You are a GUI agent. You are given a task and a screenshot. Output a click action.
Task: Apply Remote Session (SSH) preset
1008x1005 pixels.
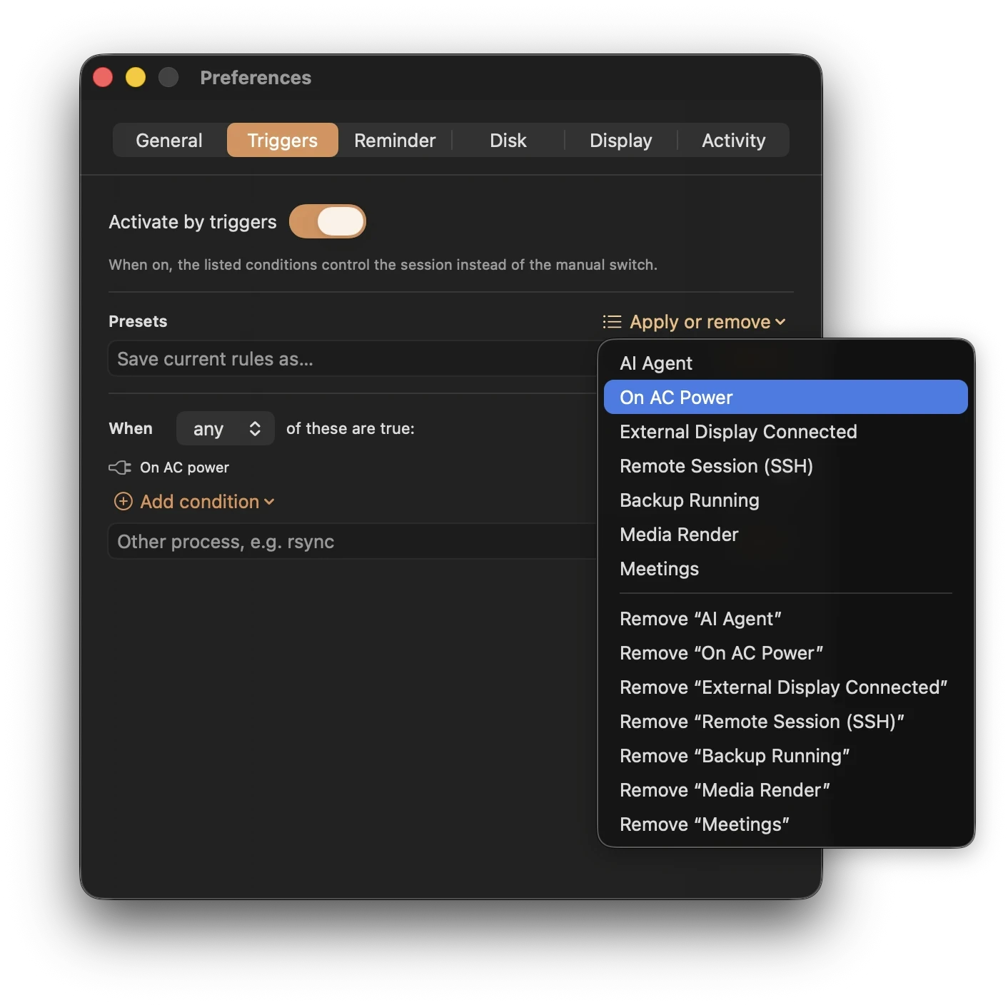[786, 466]
